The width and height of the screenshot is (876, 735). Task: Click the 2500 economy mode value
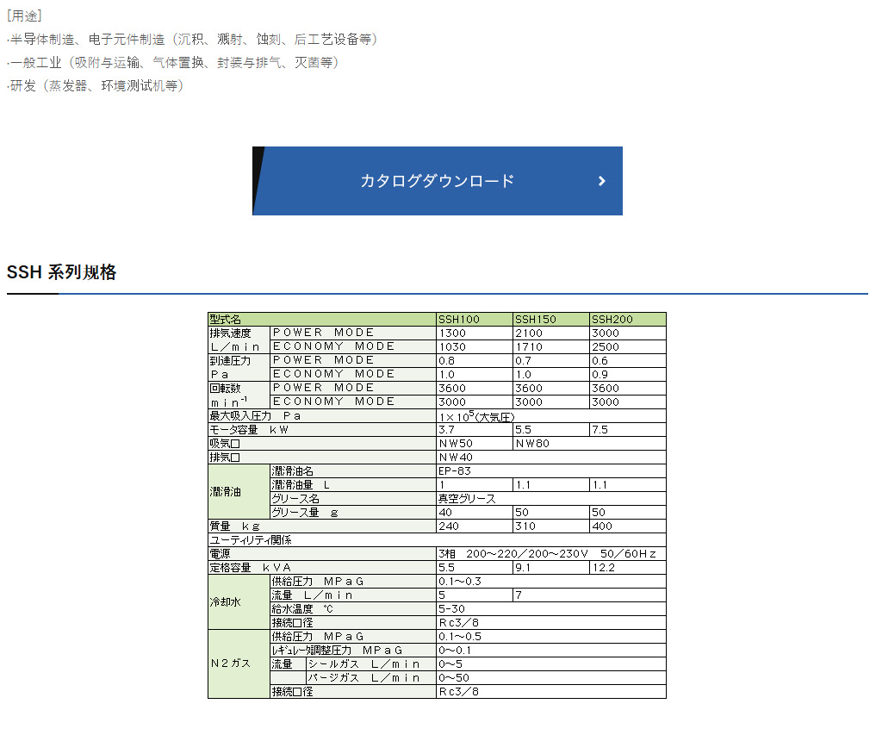[x=627, y=346]
